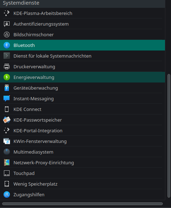Click the green lightning Energieverwaltung icon
The image size is (171, 208).
(x=7, y=77)
